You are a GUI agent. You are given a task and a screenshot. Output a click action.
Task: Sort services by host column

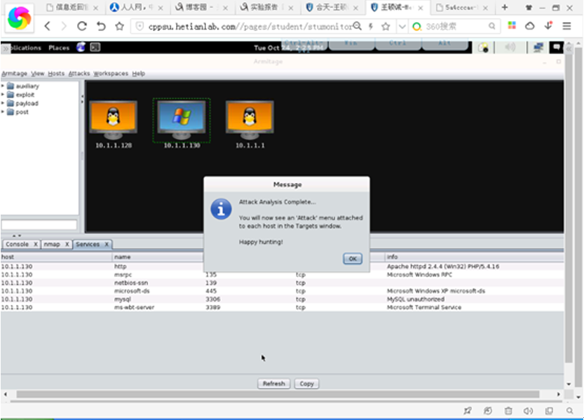tap(56, 257)
